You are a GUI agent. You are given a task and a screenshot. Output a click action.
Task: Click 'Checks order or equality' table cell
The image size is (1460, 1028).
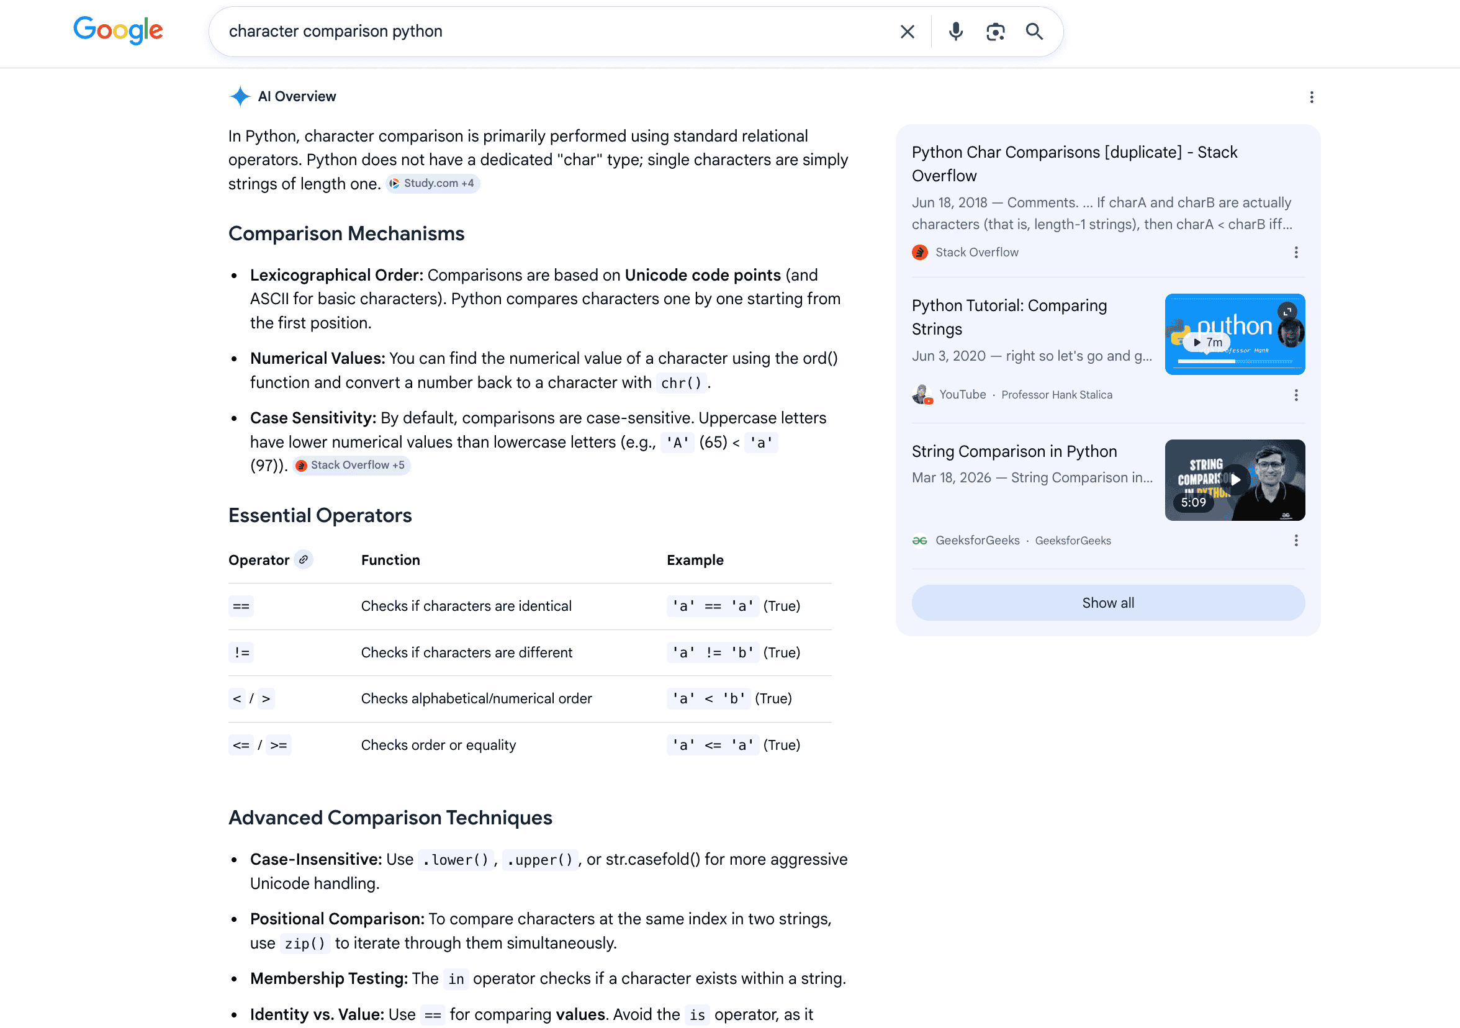[438, 744]
